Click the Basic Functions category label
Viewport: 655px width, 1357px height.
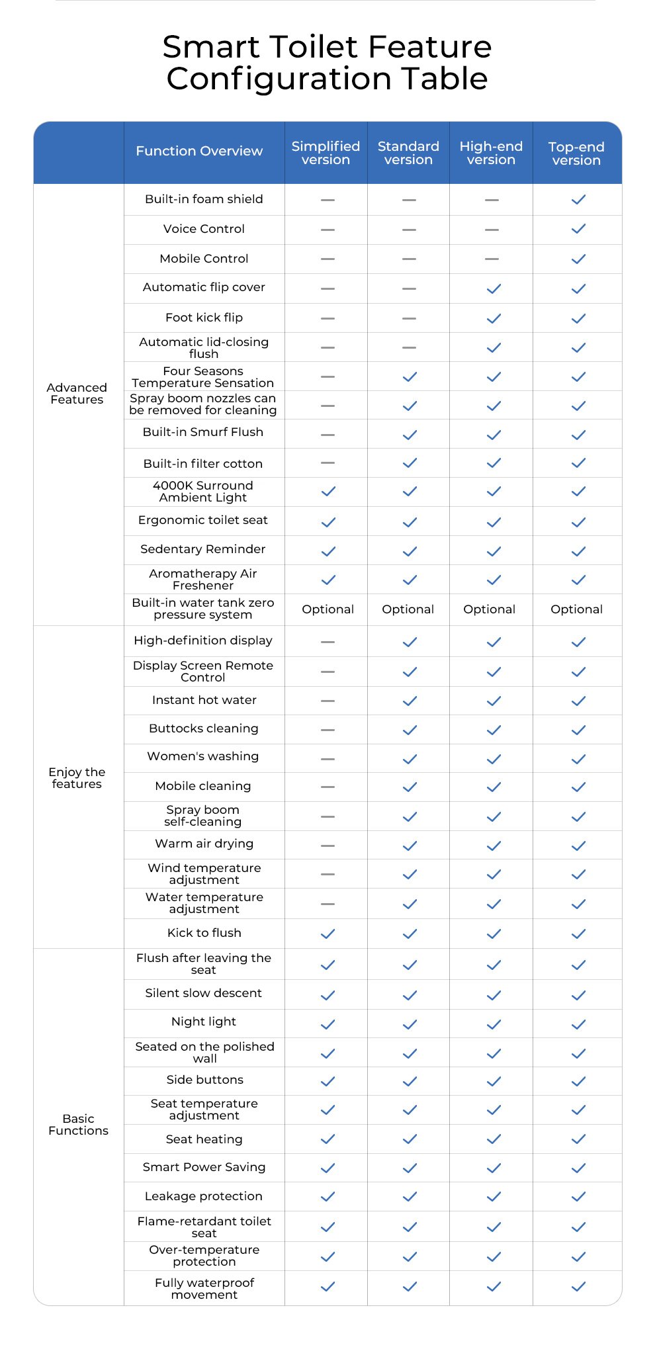tap(78, 1125)
